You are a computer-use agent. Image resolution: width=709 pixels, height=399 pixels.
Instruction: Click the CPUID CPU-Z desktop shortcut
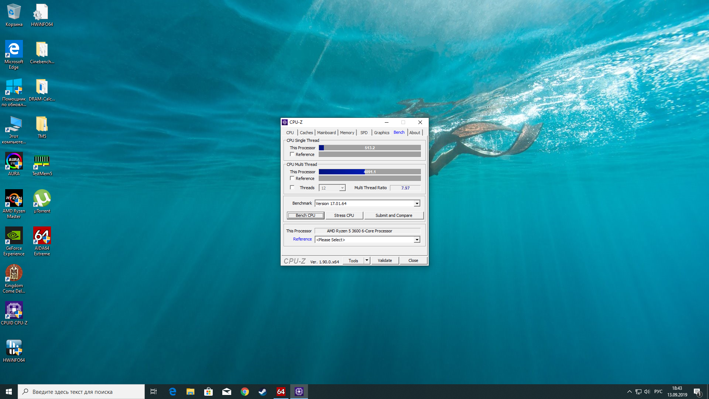click(x=14, y=311)
